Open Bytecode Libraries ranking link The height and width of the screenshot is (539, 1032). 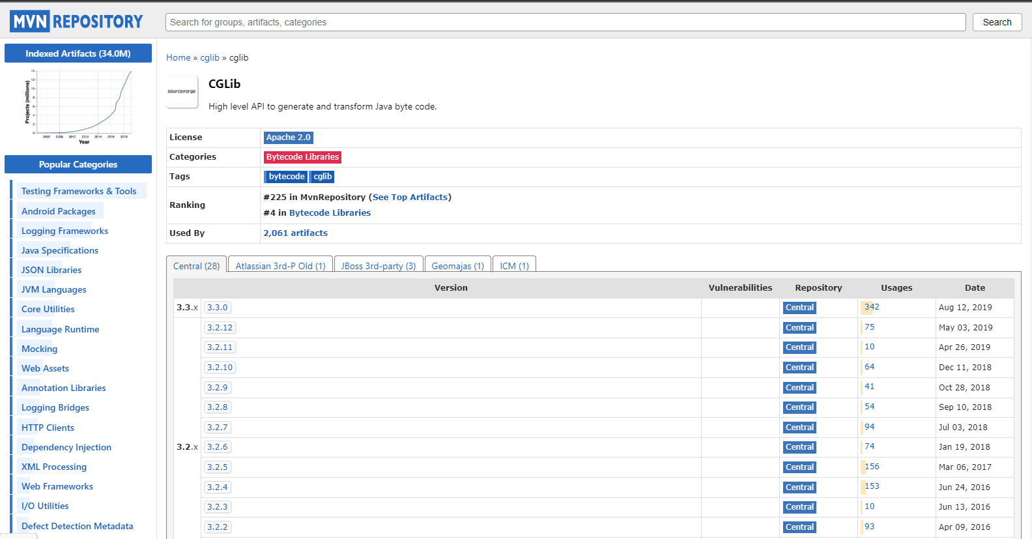click(330, 212)
